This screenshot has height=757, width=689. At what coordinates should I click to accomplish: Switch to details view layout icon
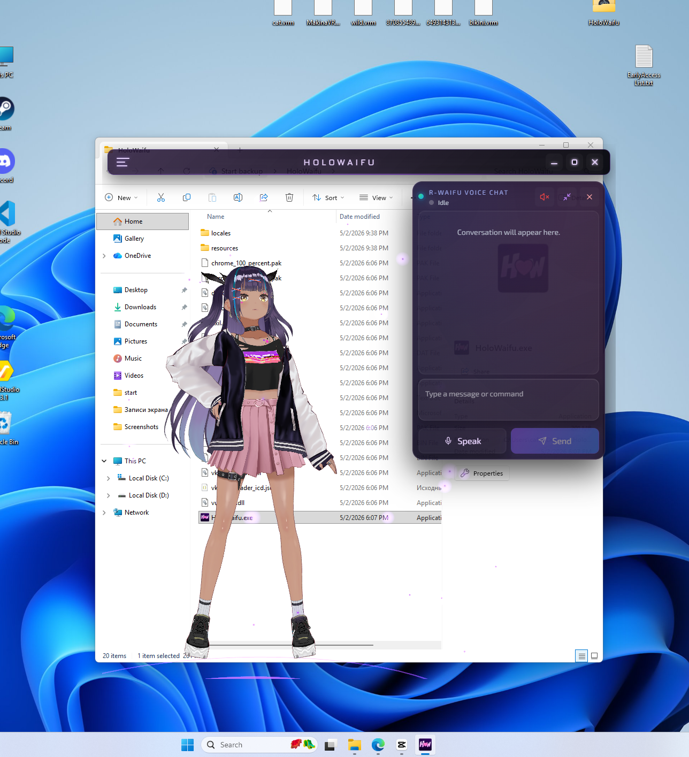pos(581,656)
